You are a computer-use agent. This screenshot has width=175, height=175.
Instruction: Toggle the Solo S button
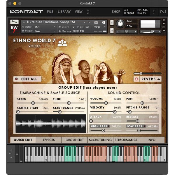(x=112, y=22)
